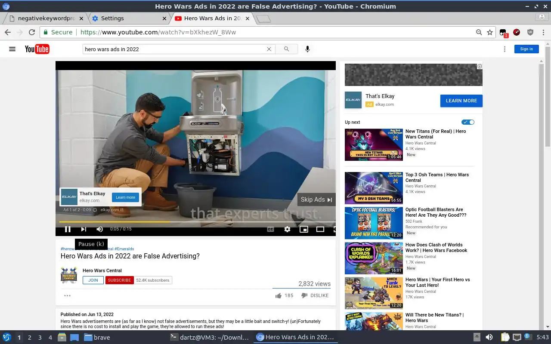Open the terminal task dartz@VM3

210,338
